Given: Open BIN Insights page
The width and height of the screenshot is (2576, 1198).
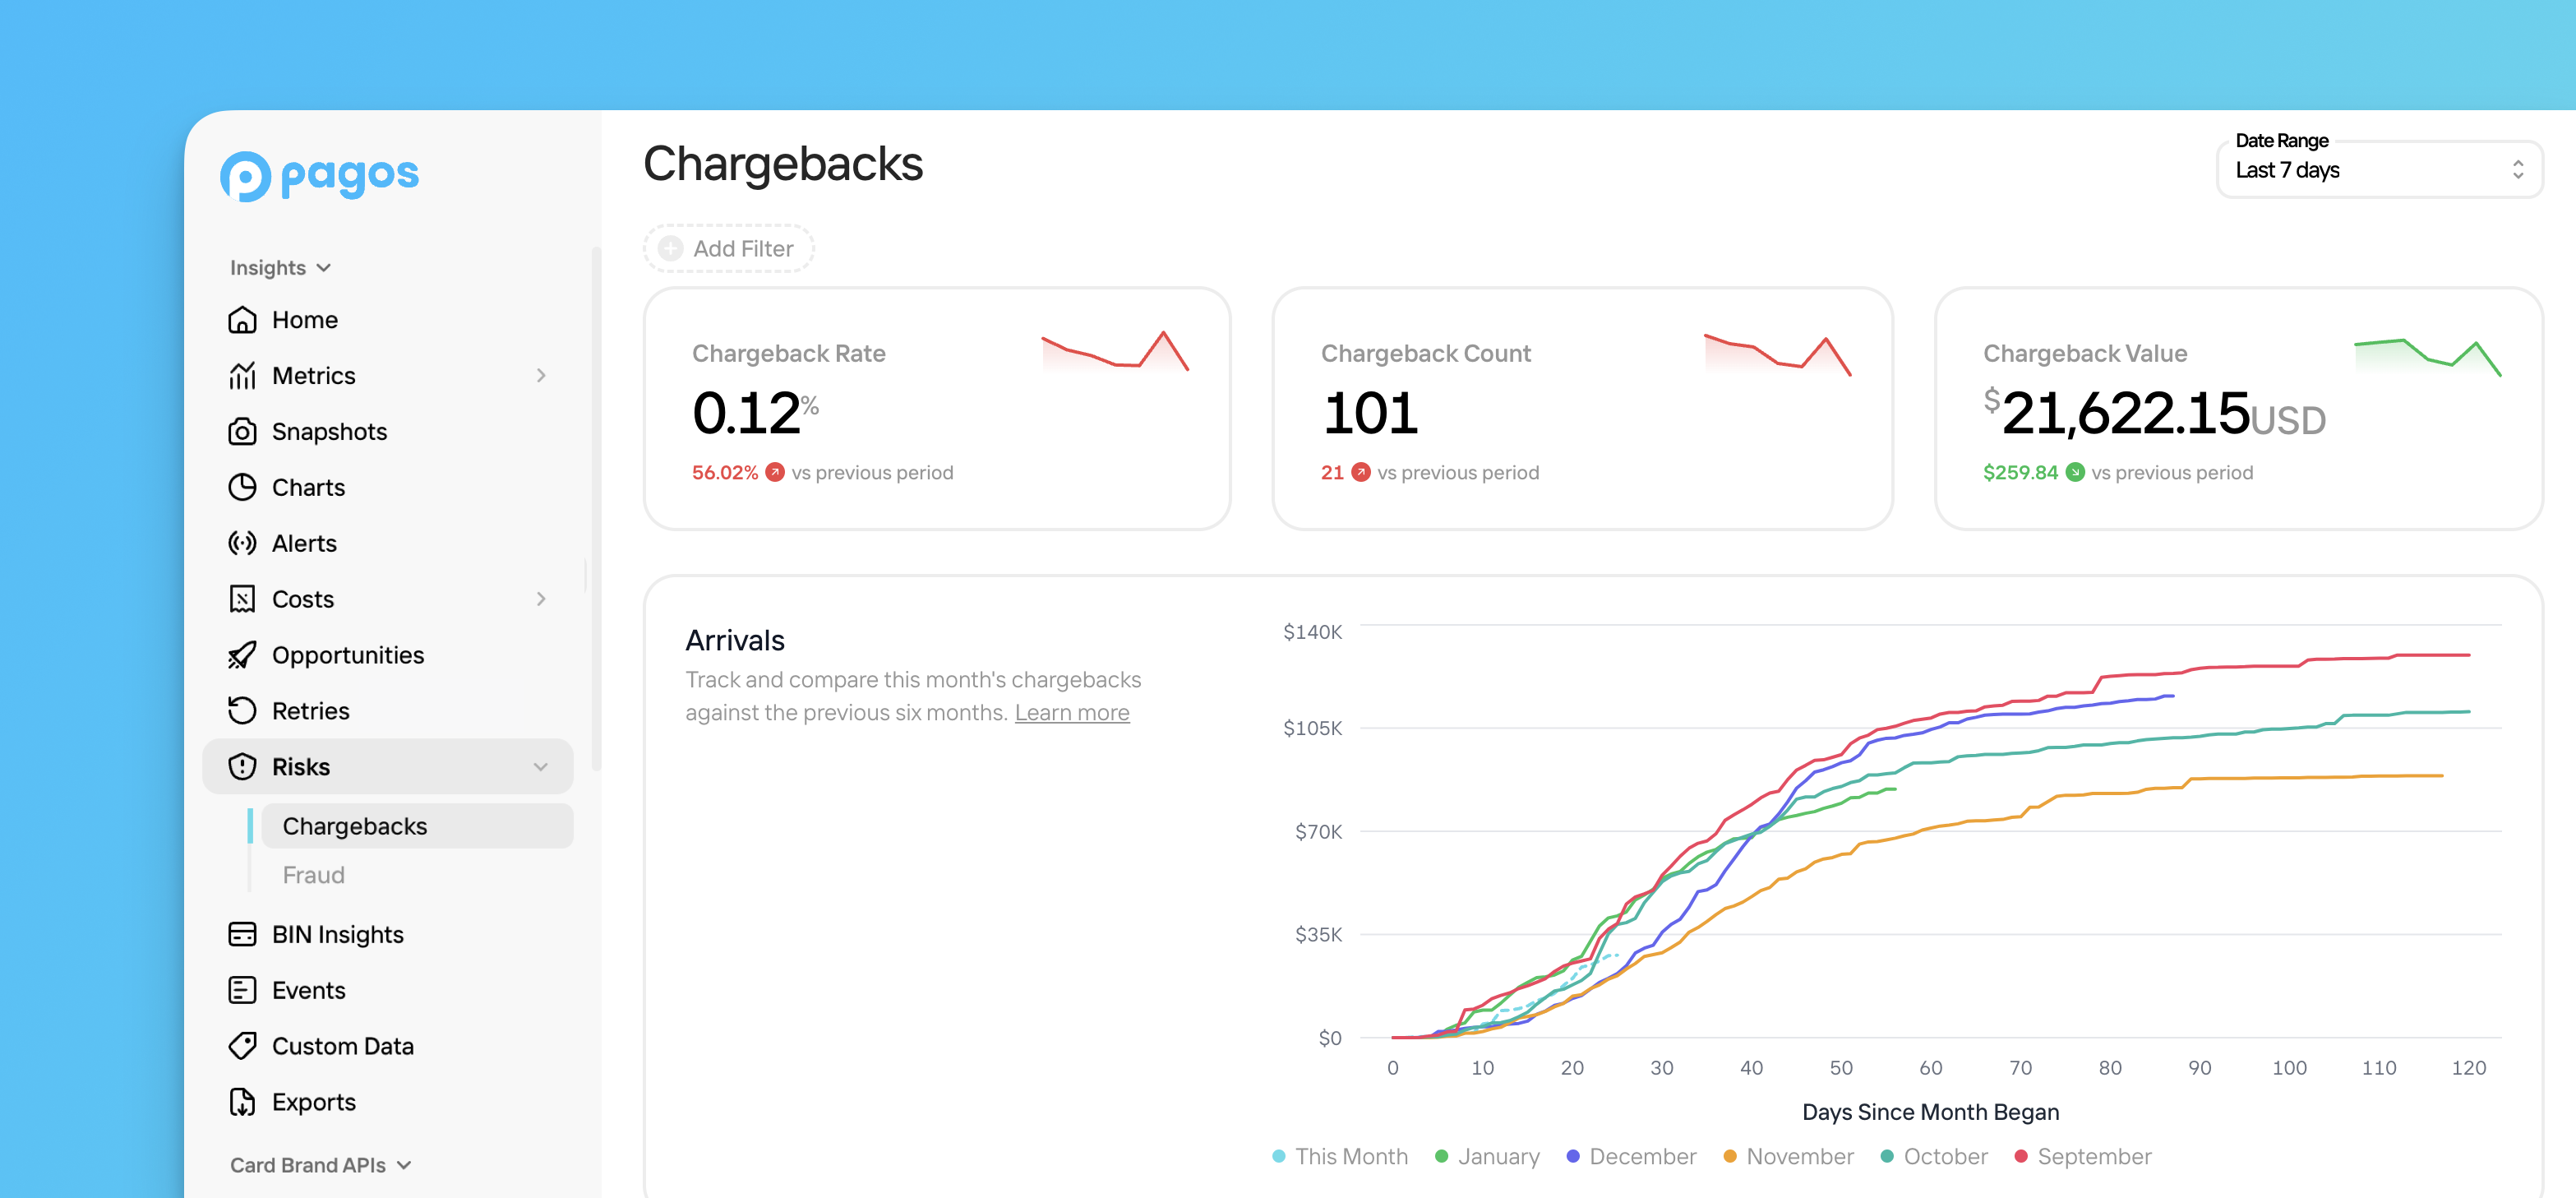Looking at the screenshot, I should point(388,935).
